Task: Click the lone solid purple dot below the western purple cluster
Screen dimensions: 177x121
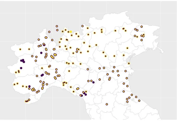Action: 21,68
